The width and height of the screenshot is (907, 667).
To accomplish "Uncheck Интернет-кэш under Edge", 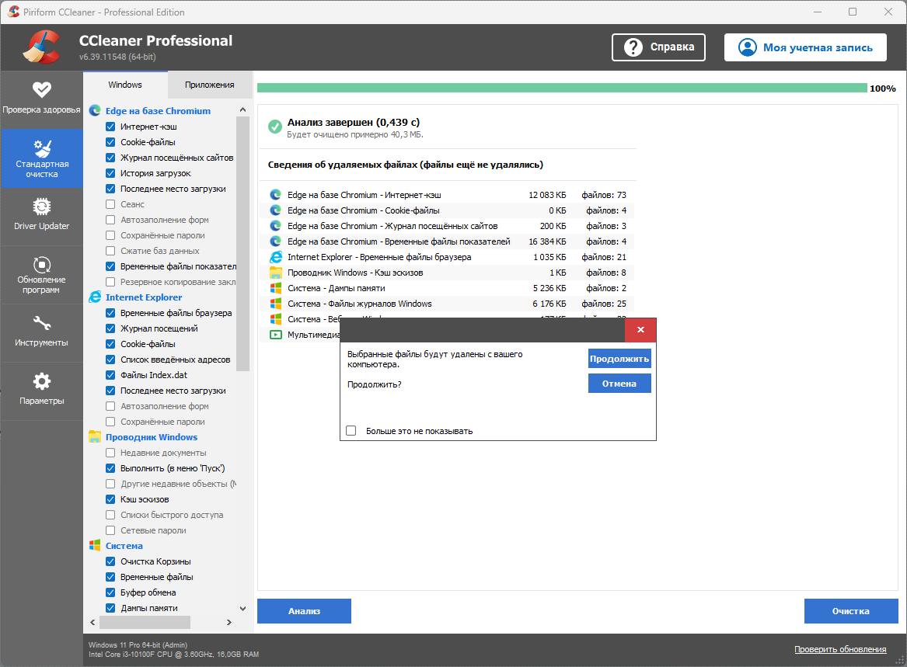I will 110,127.
